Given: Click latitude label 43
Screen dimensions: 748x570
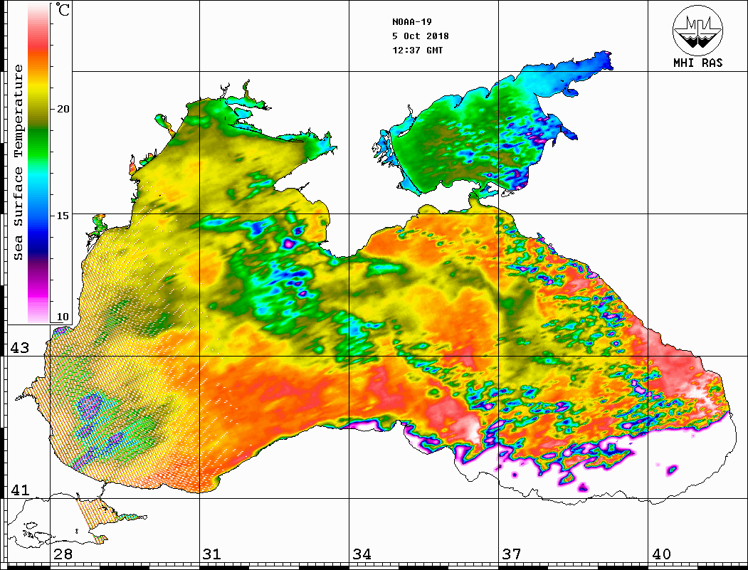Looking at the screenshot, I should 20,348.
